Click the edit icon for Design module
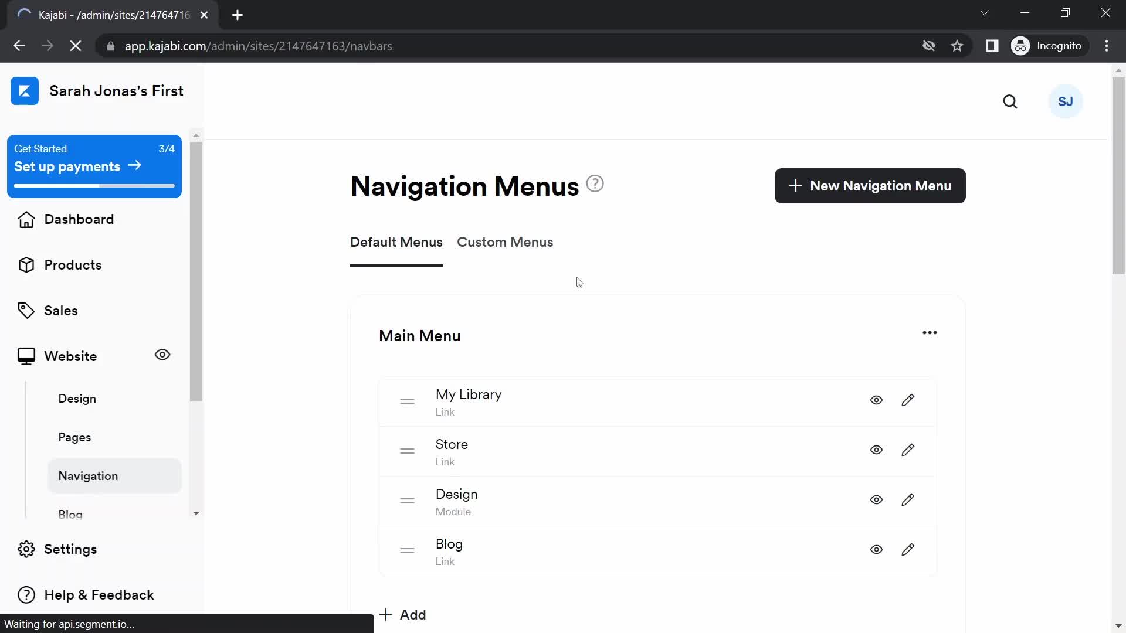This screenshot has width=1126, height=633. (x=908, y=499)
